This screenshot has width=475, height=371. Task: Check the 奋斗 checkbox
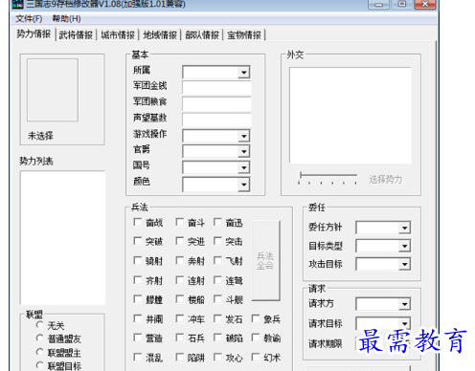(180, 222)
